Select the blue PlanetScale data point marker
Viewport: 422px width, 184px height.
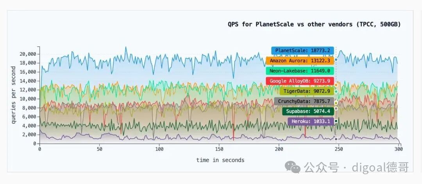tap(336, 60)
